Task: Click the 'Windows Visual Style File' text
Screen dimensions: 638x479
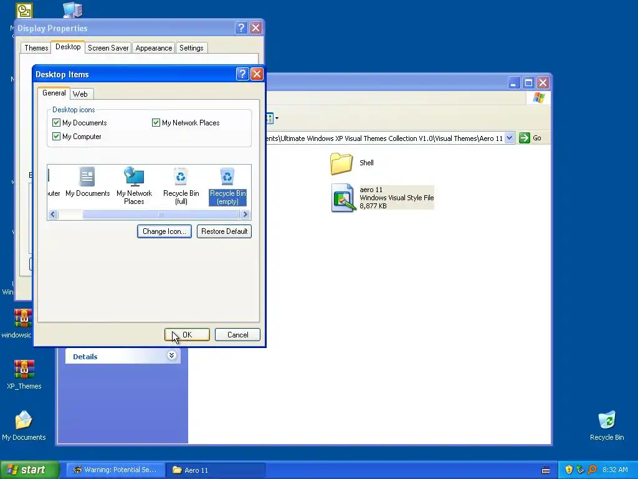Action: point(397,198)
